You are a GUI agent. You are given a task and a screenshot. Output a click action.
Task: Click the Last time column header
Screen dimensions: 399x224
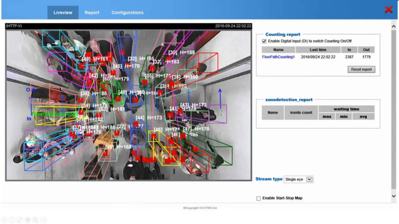click(318, 50)
